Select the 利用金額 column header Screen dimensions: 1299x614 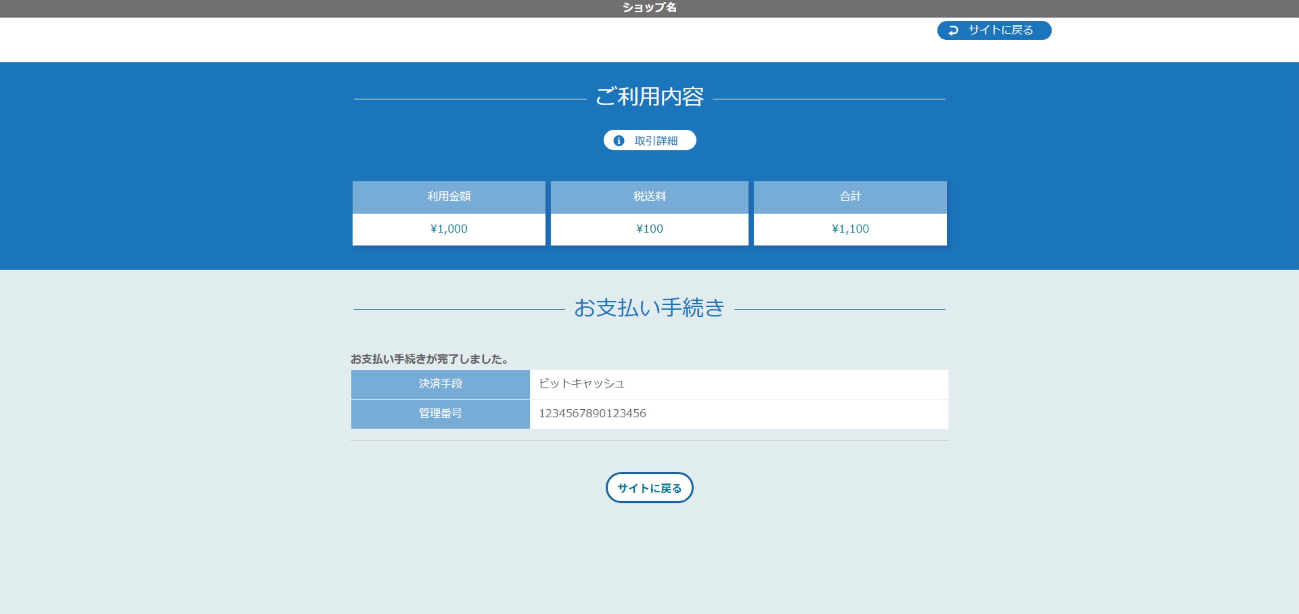tap(449, 197)
